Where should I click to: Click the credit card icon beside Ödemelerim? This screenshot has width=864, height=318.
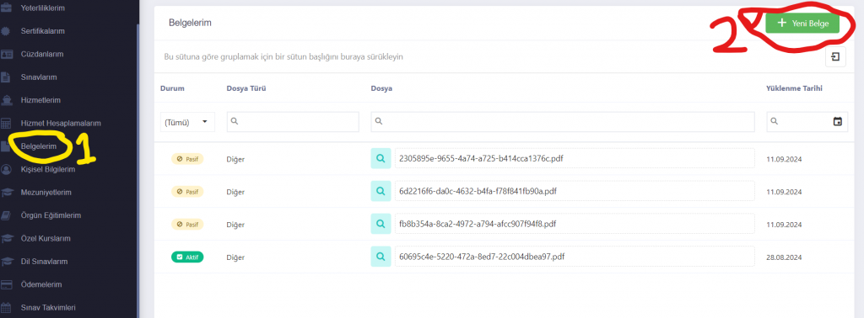coord(7,284)
